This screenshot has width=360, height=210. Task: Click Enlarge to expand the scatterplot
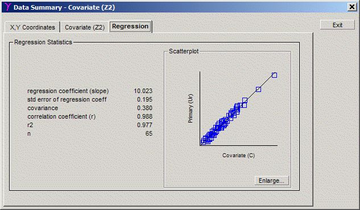coord(271,180)
